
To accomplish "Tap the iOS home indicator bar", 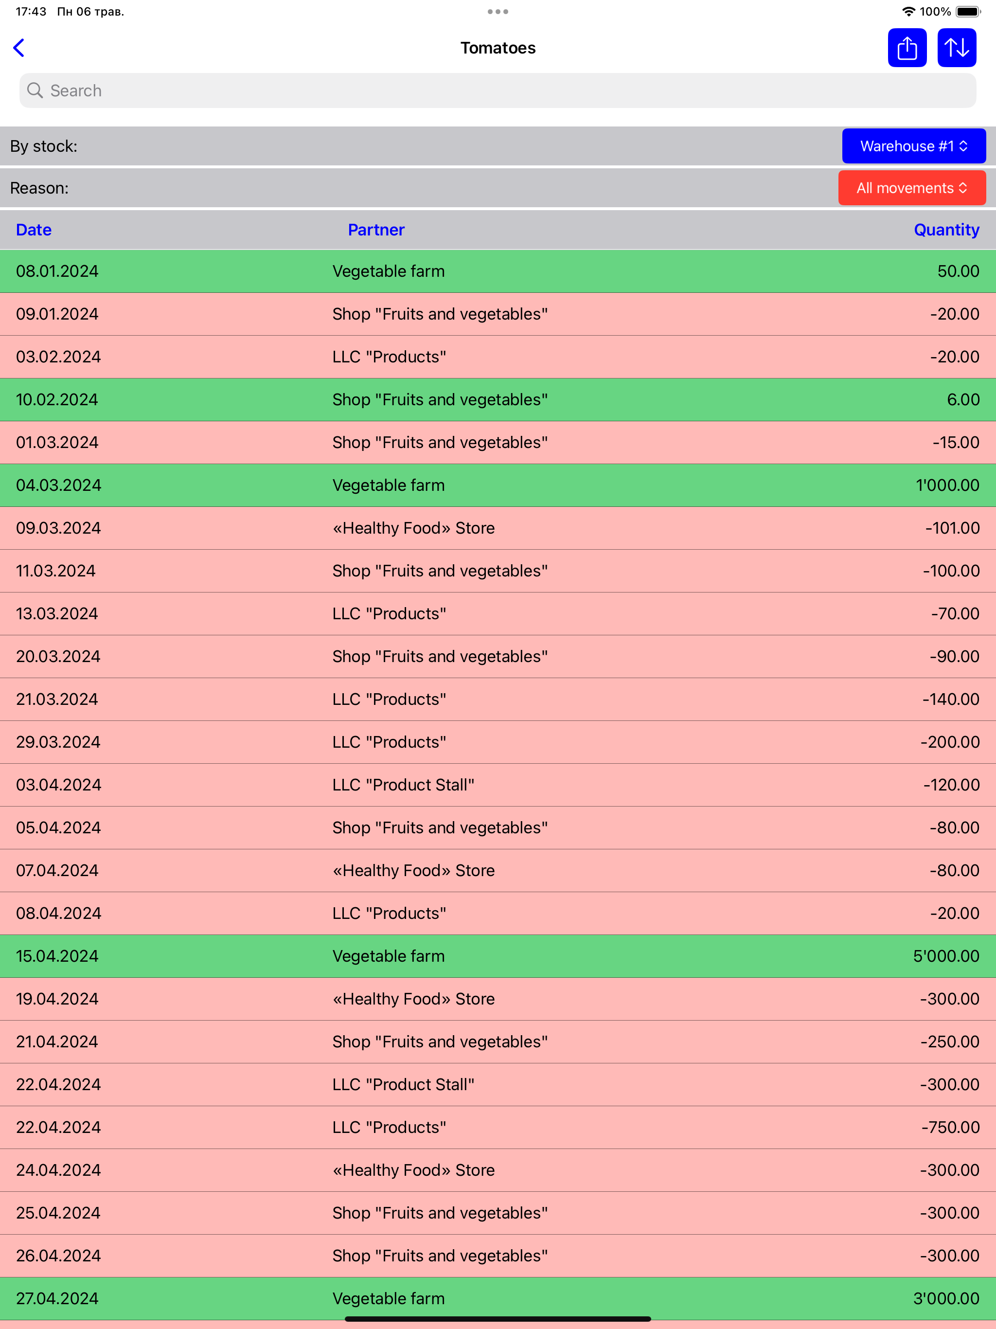I will [498, 1319].
